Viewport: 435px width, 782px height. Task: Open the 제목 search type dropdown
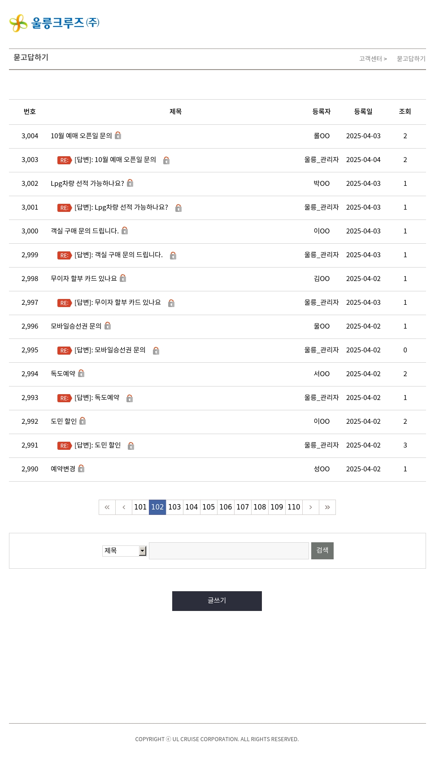125,551
